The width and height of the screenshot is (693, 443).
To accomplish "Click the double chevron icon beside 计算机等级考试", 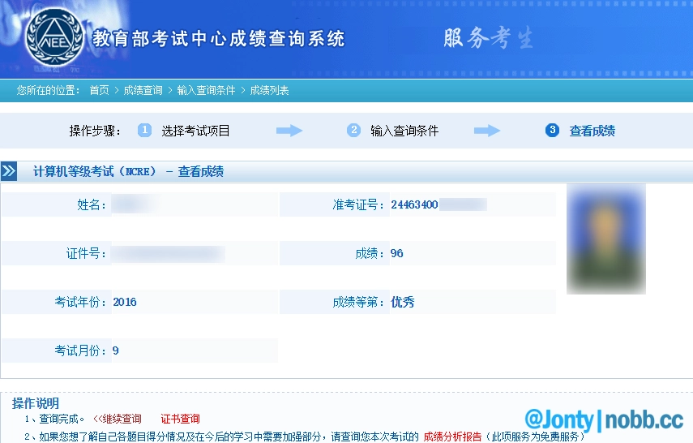I will (9, 171).
